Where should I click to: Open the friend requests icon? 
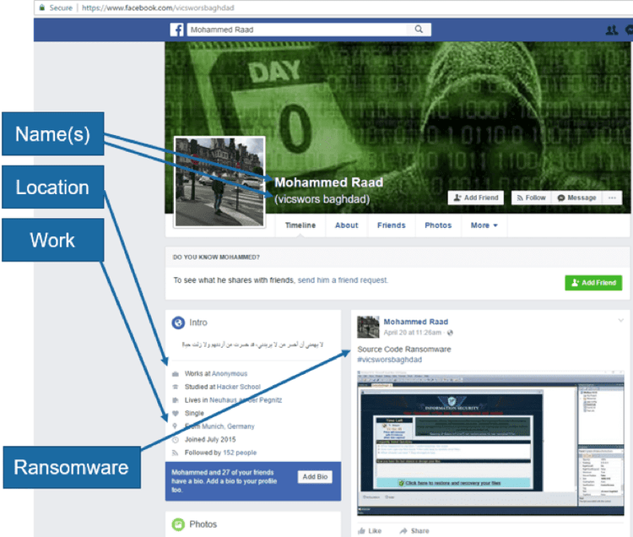[612, 30]
